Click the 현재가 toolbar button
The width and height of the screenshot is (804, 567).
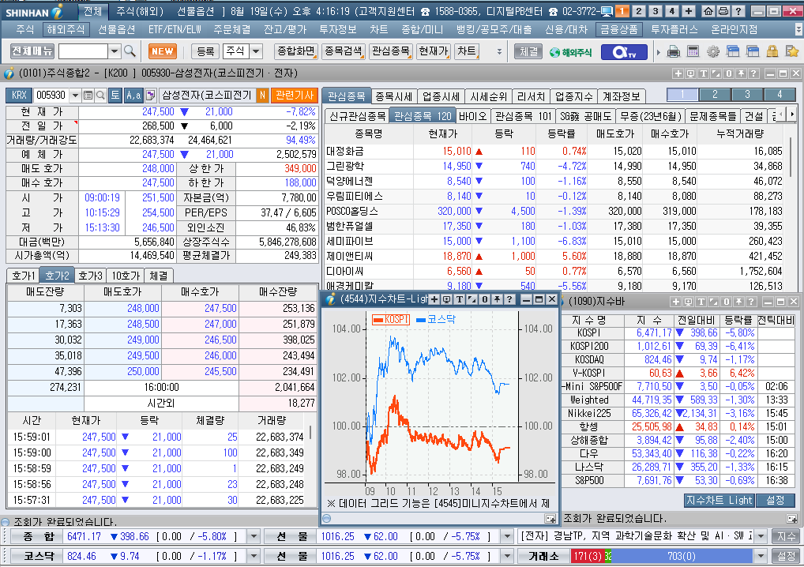click(x=433, y=51)
